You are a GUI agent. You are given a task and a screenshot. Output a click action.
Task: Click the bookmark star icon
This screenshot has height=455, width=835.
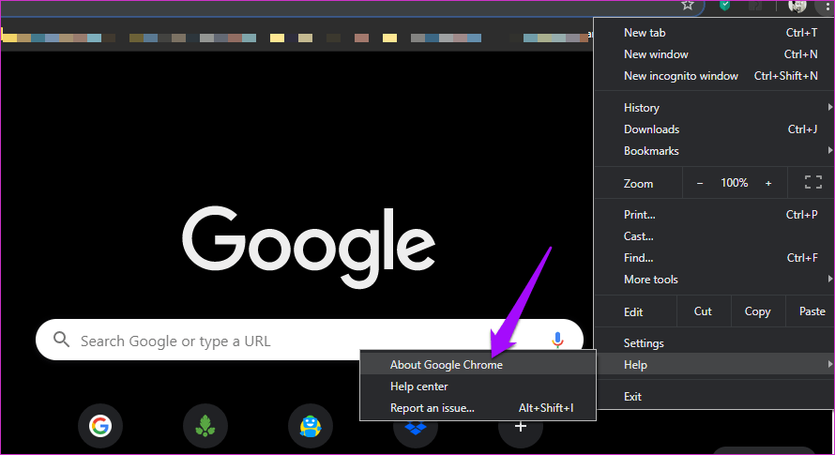(x=688, y=6)
